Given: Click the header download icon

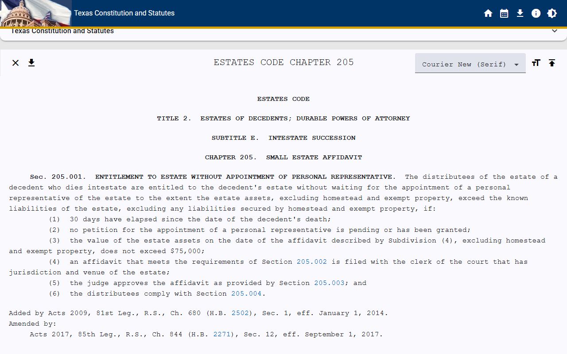Looking at the screenshot, I should [x=520, y=13].
